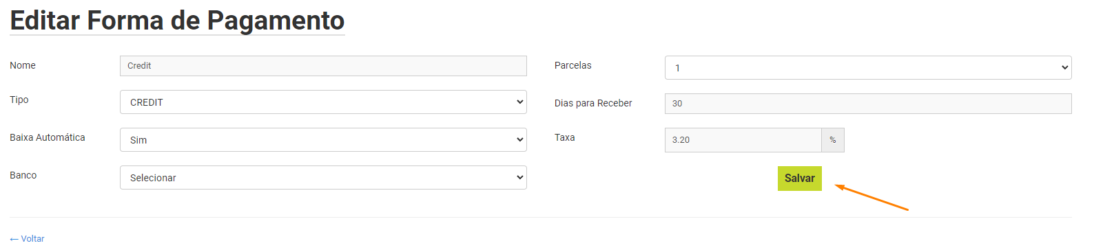Click the Nome label

point(23,65)
